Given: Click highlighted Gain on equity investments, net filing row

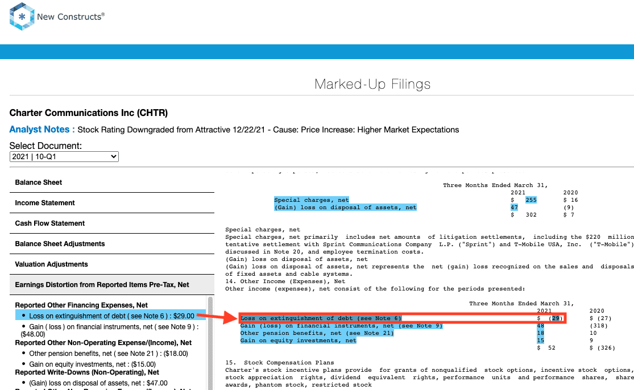Looking at the screenshot, I should point(299,341).
